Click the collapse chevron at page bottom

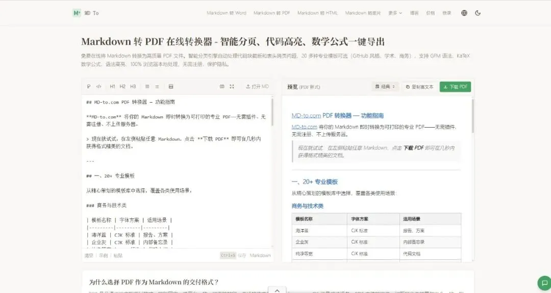tap(277, 290)
